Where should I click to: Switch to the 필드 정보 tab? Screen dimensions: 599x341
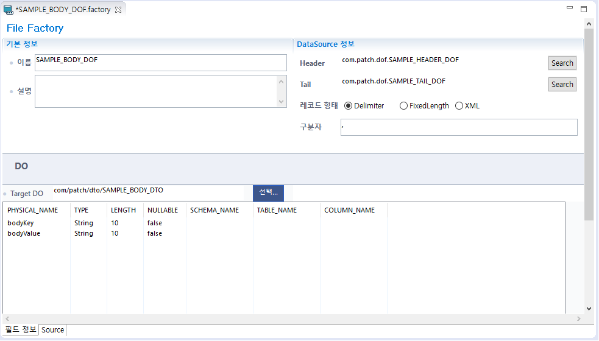click(x=21, y=330)
